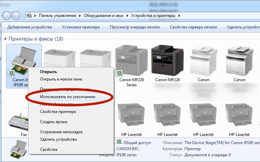Expand the arrow after Оборудование и звук breadcrumb
The width and height of the screenshot is (260, 162).
click(128, 16)
